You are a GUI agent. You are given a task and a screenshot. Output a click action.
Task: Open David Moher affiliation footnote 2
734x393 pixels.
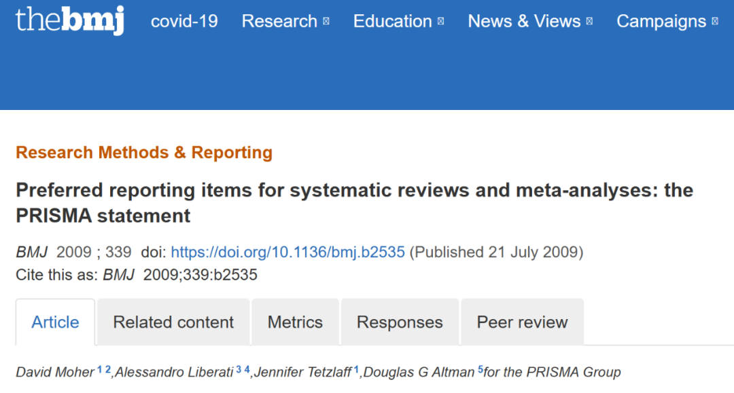(107, 370)
